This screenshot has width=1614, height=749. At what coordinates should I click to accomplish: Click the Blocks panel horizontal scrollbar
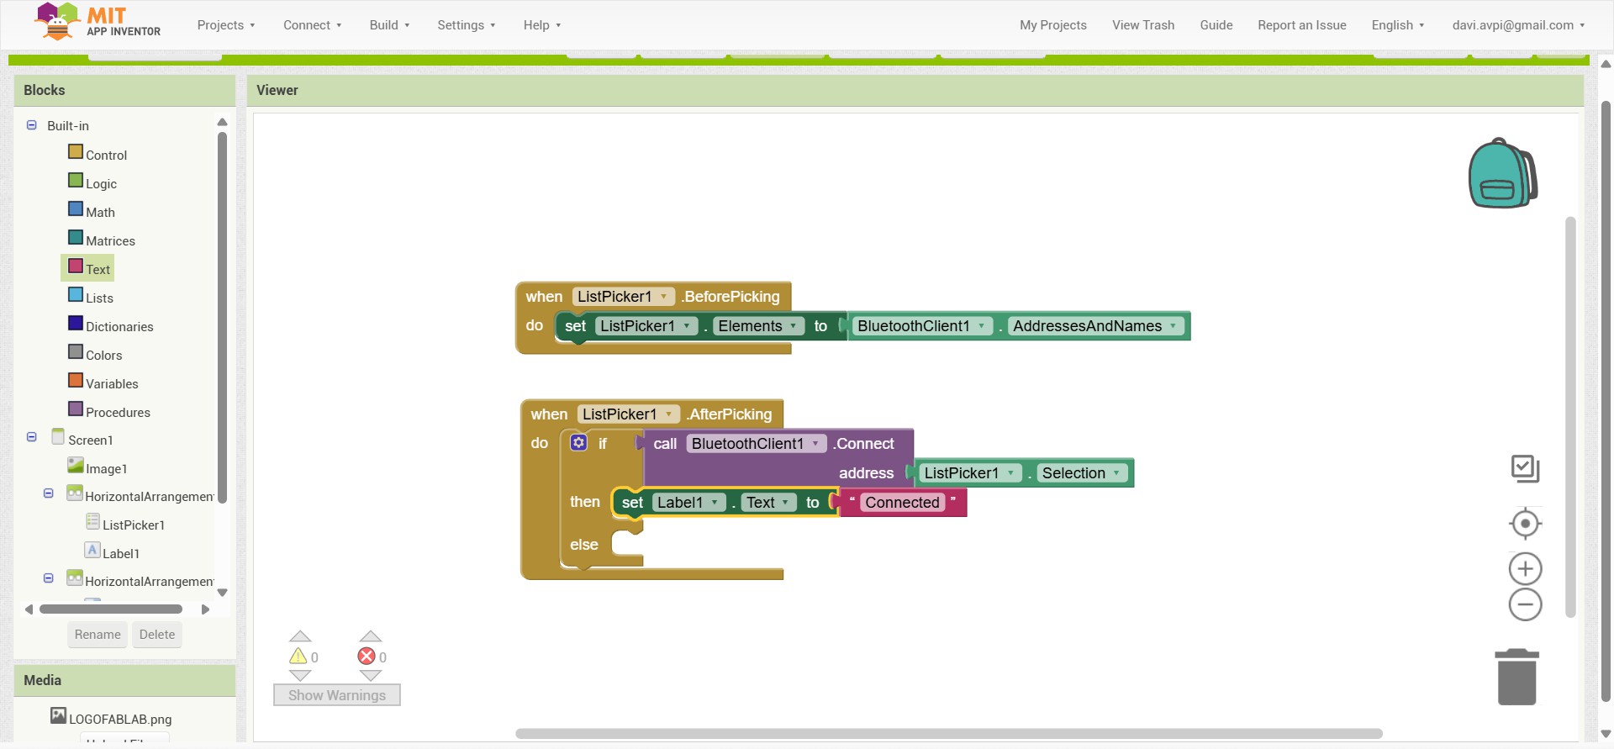coord(111,609)
